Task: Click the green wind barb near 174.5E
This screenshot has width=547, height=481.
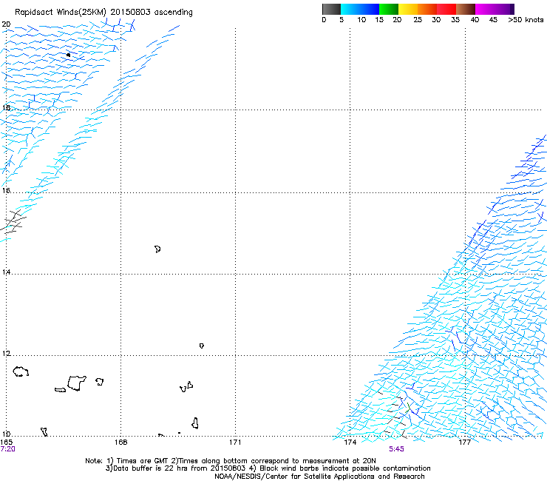Action: (408, 407)
